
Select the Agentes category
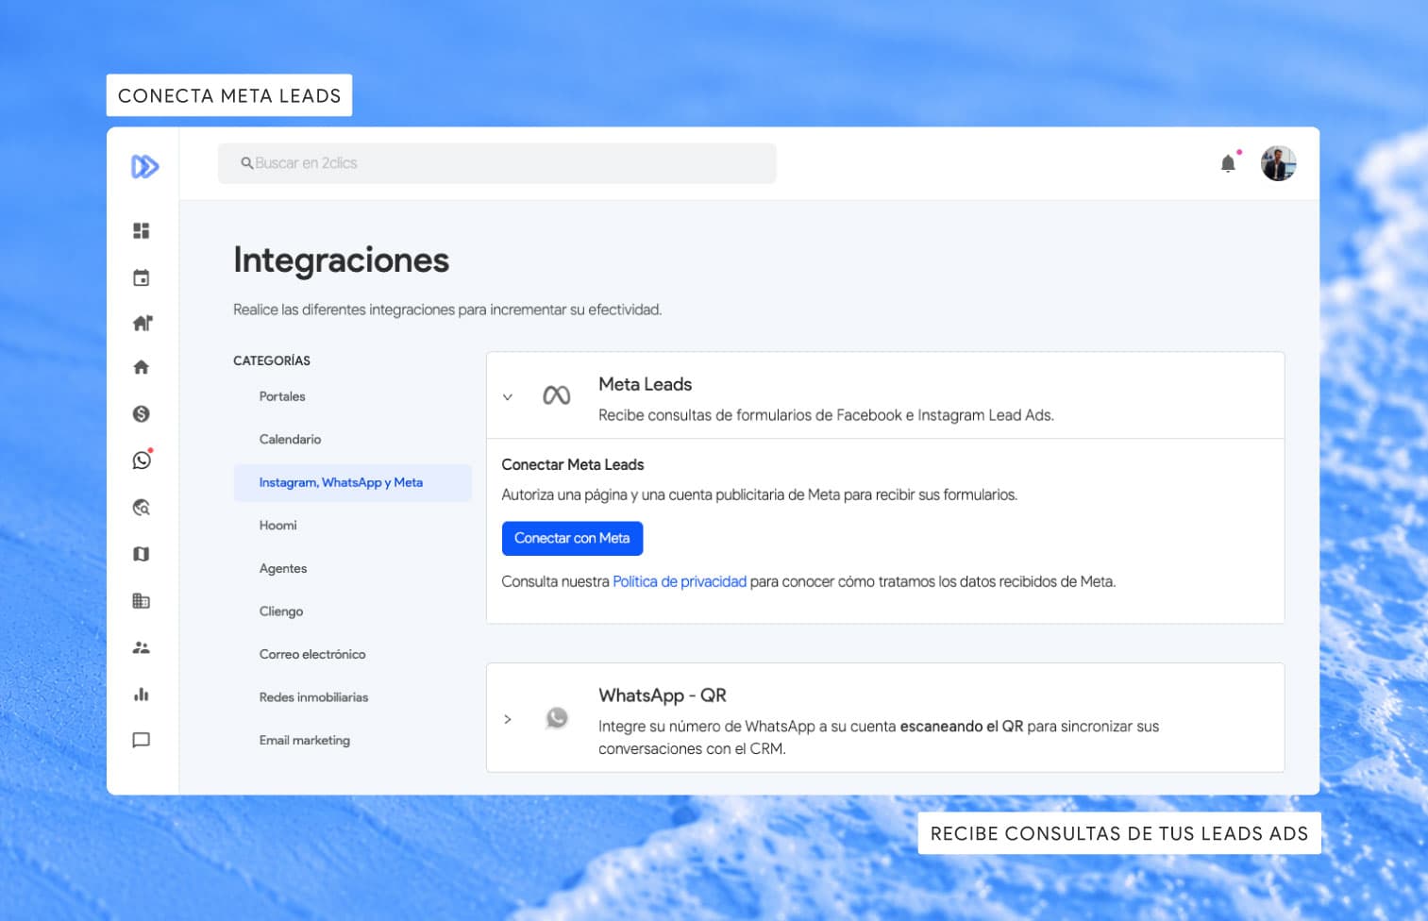(283, 568)
